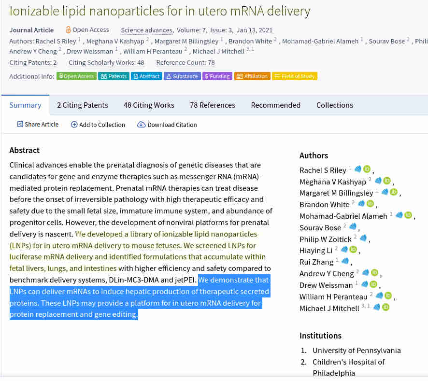Screen dimensions: 428x381
Task: Open Michael J Mitchell's blue Lens profile icon
Action: click(377, 307)
